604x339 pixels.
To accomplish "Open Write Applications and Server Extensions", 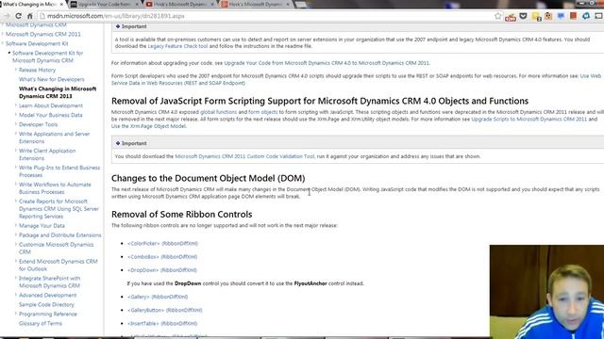I will point(54,137).
